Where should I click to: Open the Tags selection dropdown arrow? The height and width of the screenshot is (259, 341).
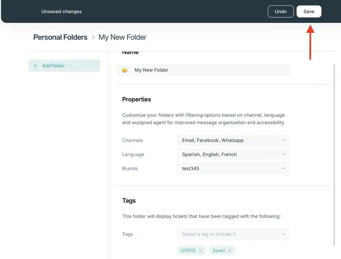(283, 234)
